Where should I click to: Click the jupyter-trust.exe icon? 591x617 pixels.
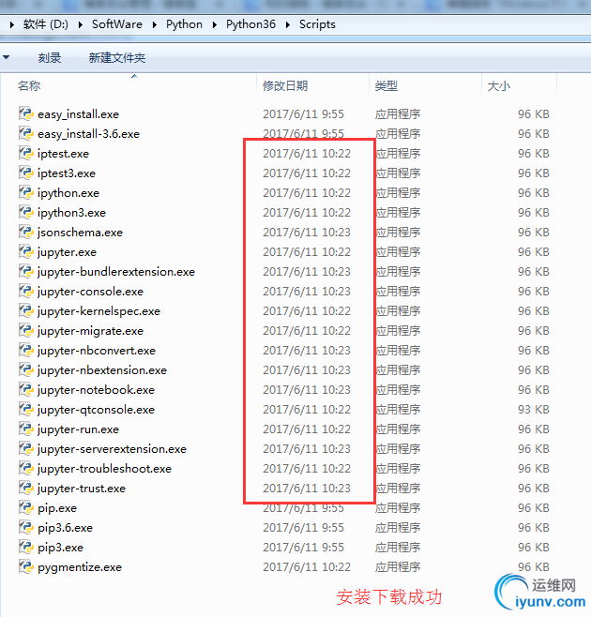pyautogui.click(x=26, y=488)
